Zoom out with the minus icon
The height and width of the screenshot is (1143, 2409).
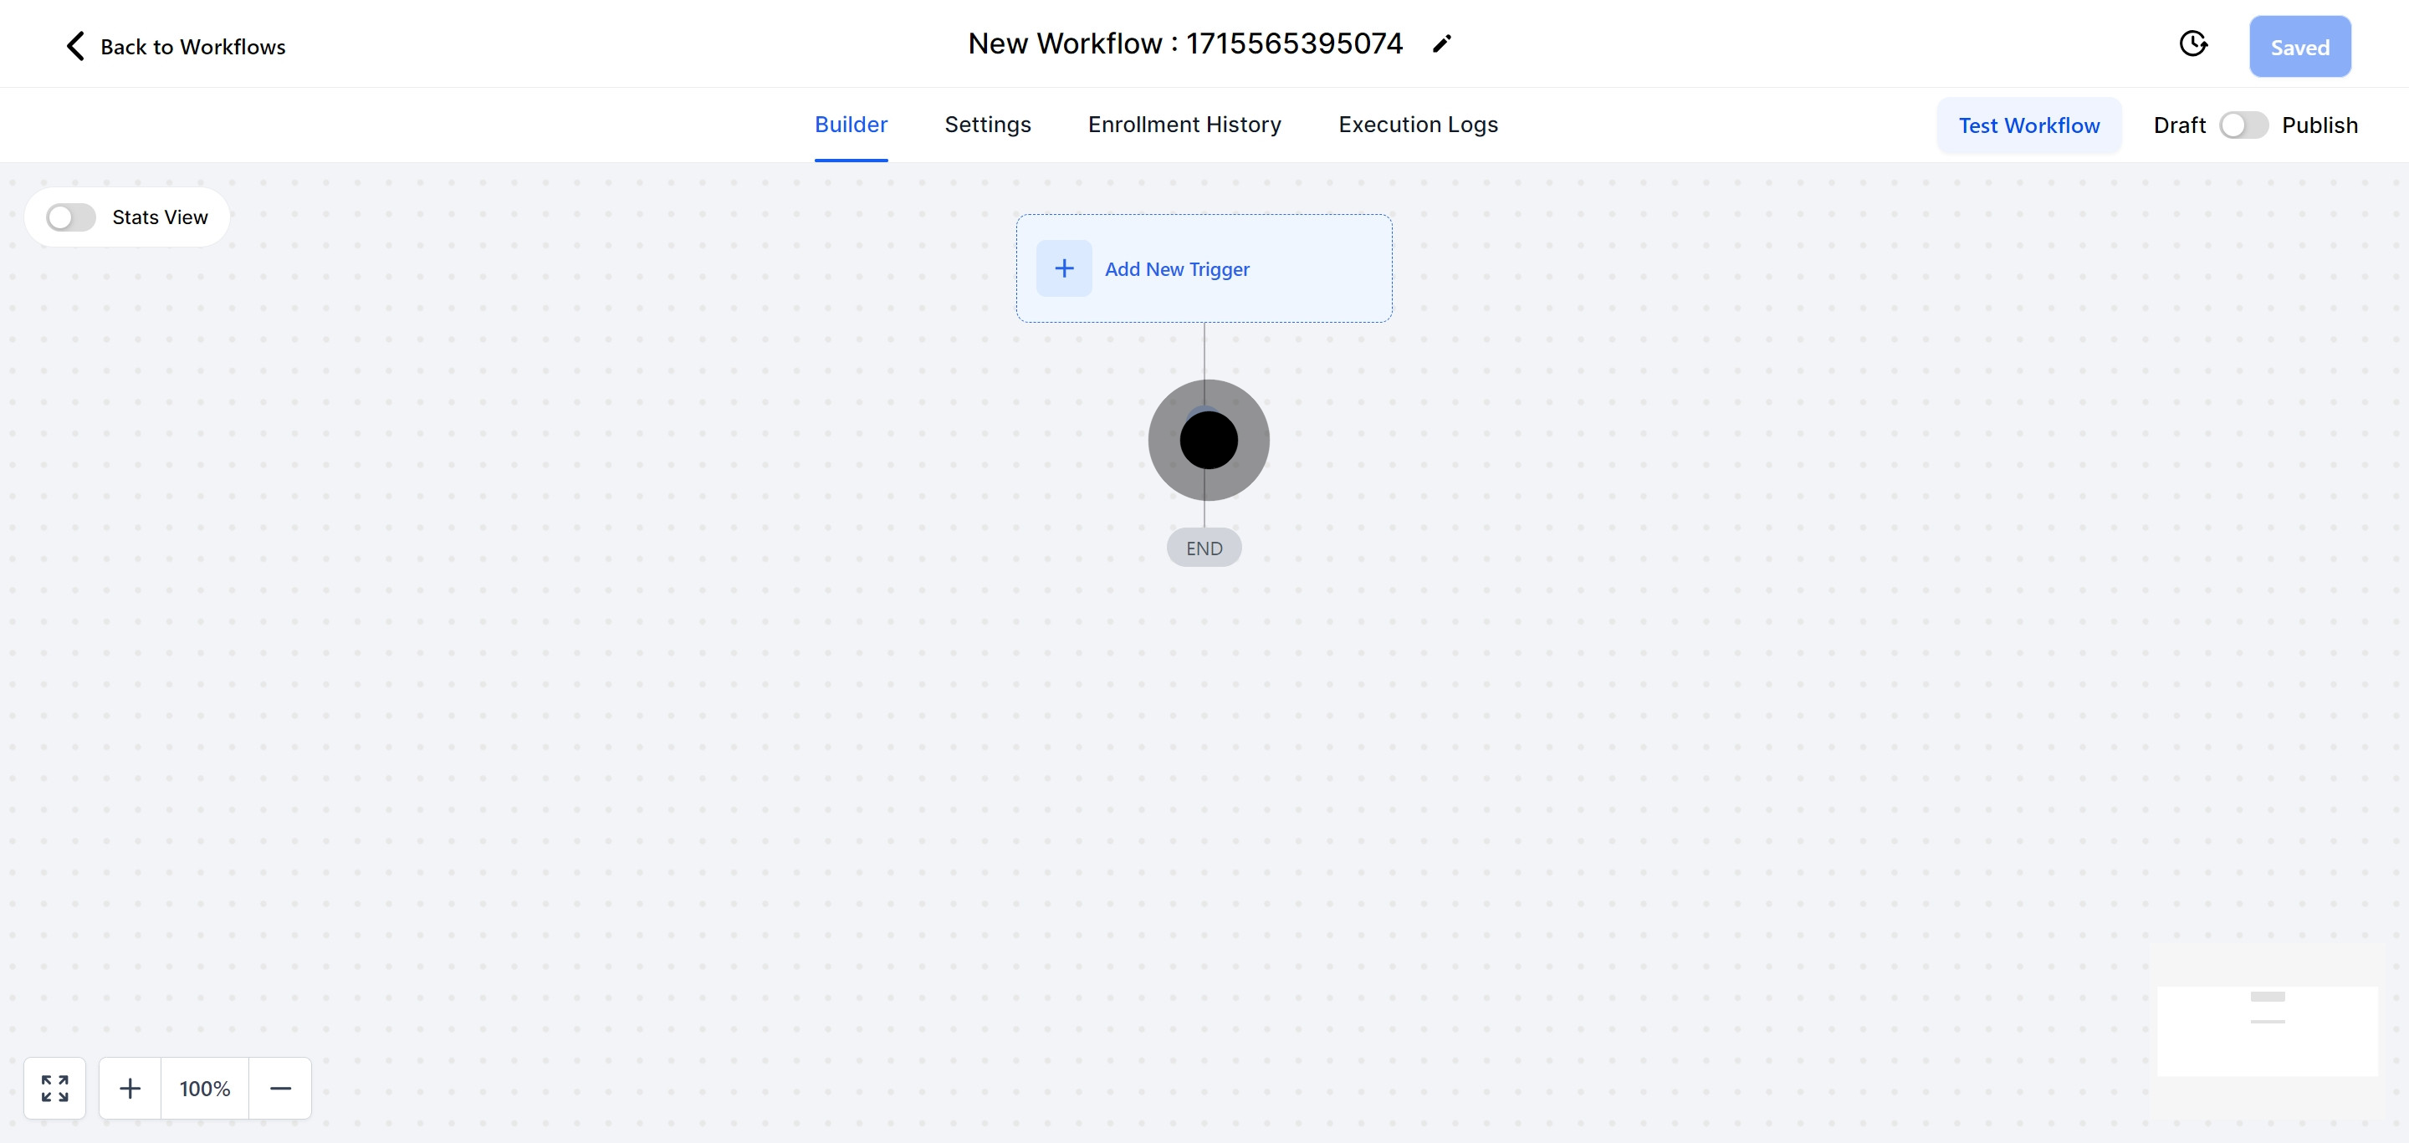pyautogui.click(x=280, y=1088)
